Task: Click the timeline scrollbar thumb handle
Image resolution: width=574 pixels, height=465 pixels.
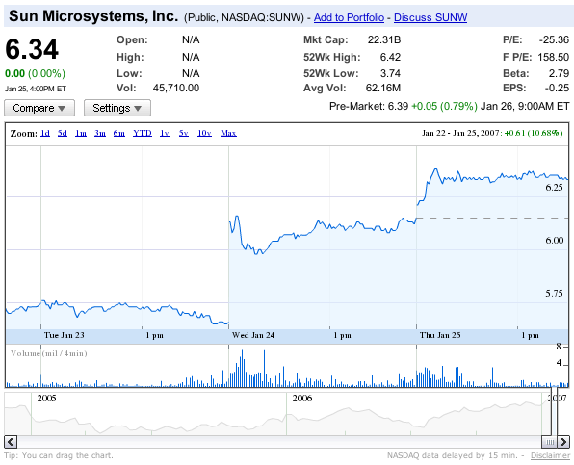Action: 549,442
